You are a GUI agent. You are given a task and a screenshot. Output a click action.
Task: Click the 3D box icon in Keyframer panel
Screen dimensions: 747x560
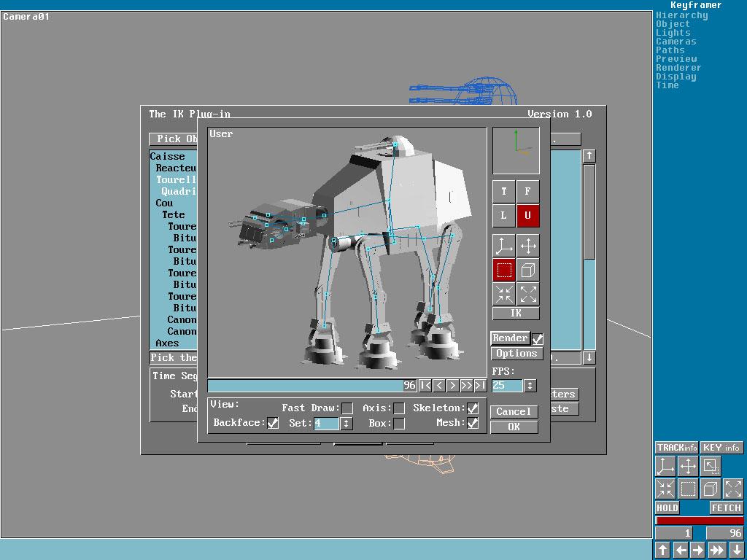pos(711,489)
